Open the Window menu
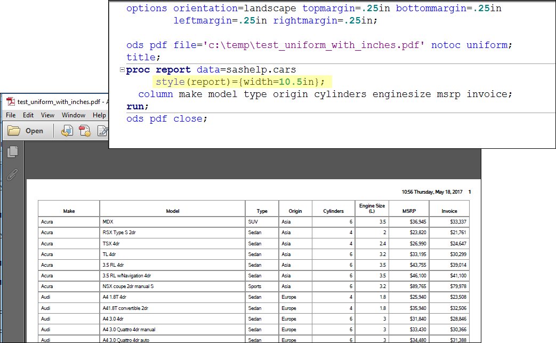This screenshot has width=556, height=343. (x=74, y=115)
